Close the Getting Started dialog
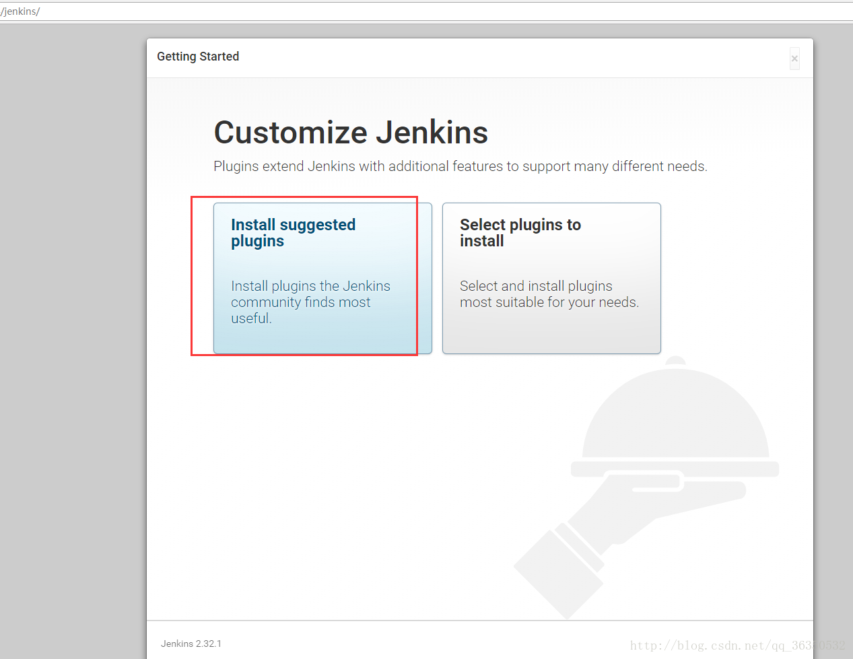The width and height of the screenshot is (853, 659). click(794, 59)
